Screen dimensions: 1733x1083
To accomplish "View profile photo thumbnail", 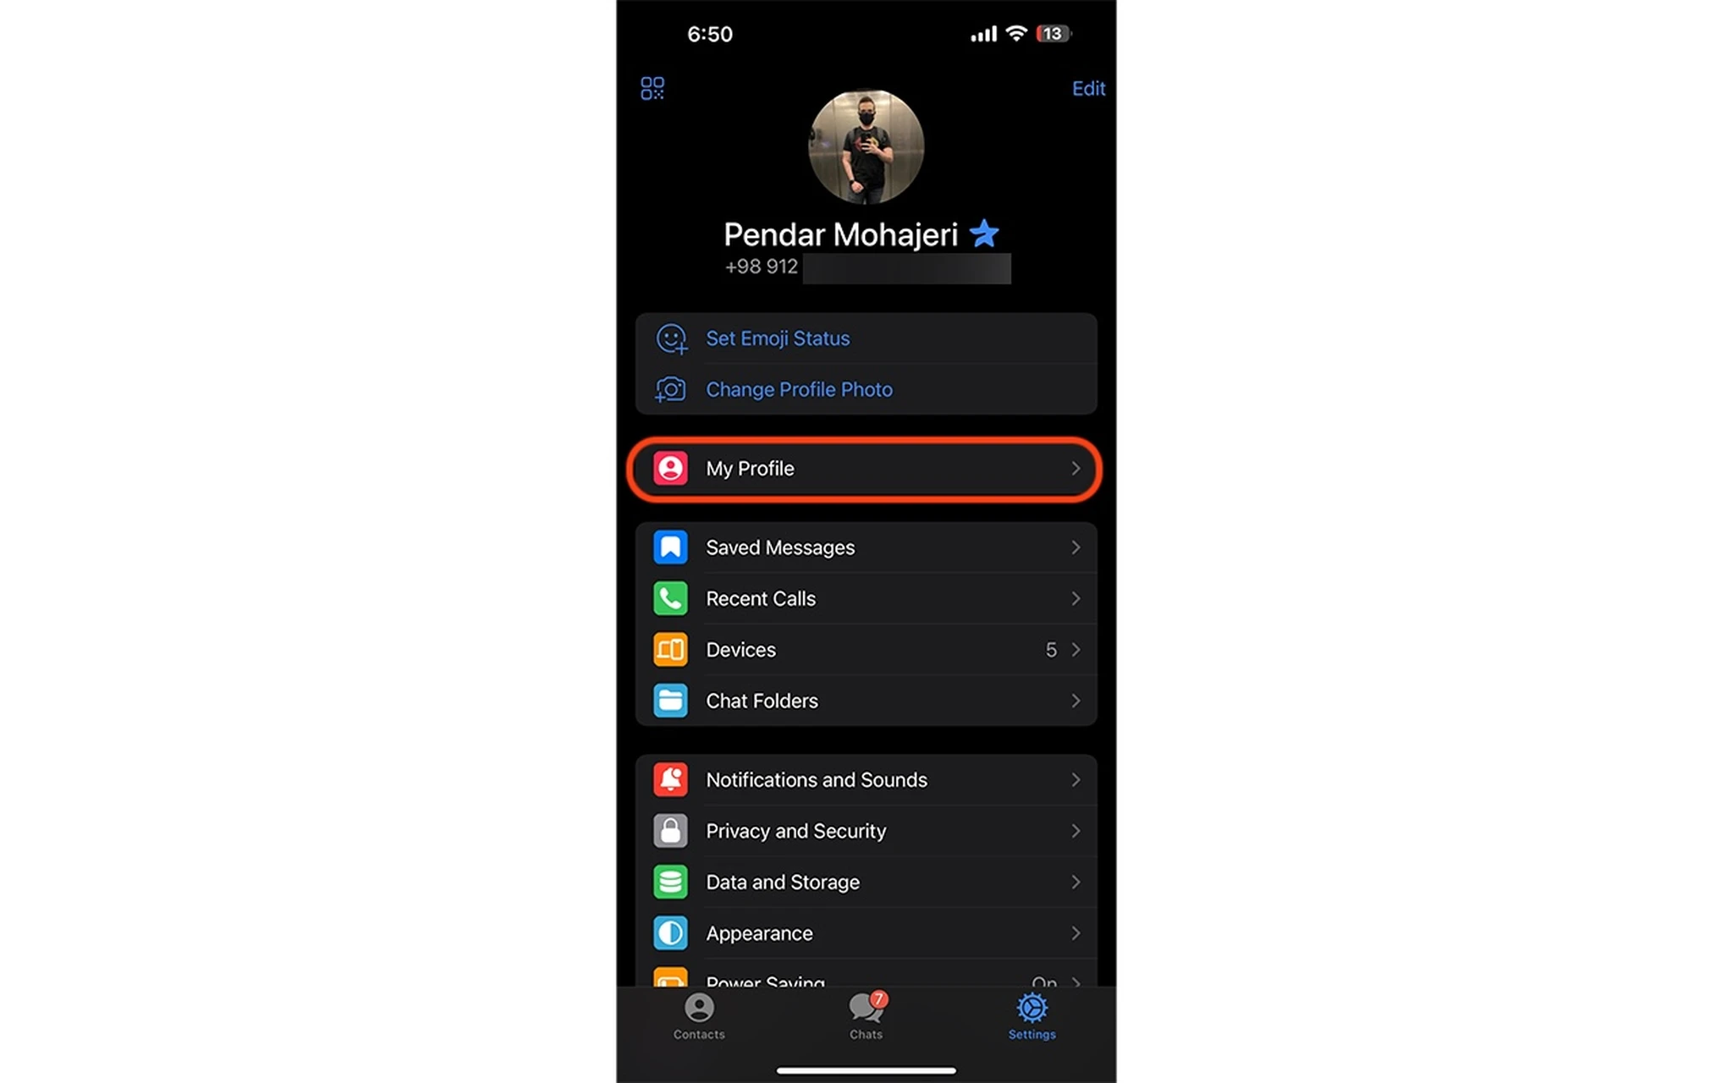I will point(865,148).
